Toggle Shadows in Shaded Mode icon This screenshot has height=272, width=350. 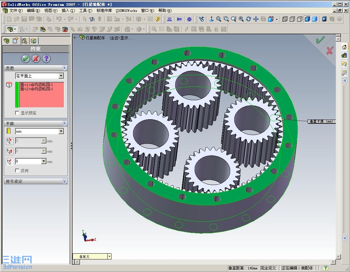click(324, 19)
